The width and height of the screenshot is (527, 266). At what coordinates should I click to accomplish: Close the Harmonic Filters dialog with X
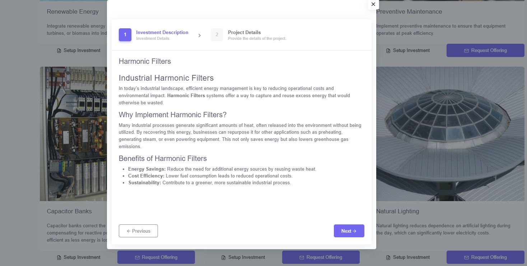[x=373, y=4]
